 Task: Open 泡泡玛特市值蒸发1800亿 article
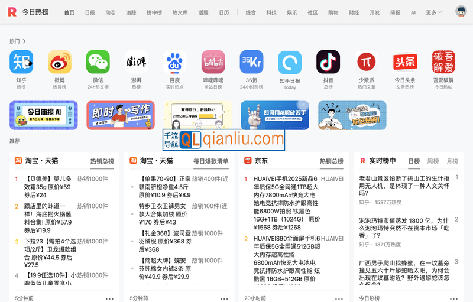404,228
